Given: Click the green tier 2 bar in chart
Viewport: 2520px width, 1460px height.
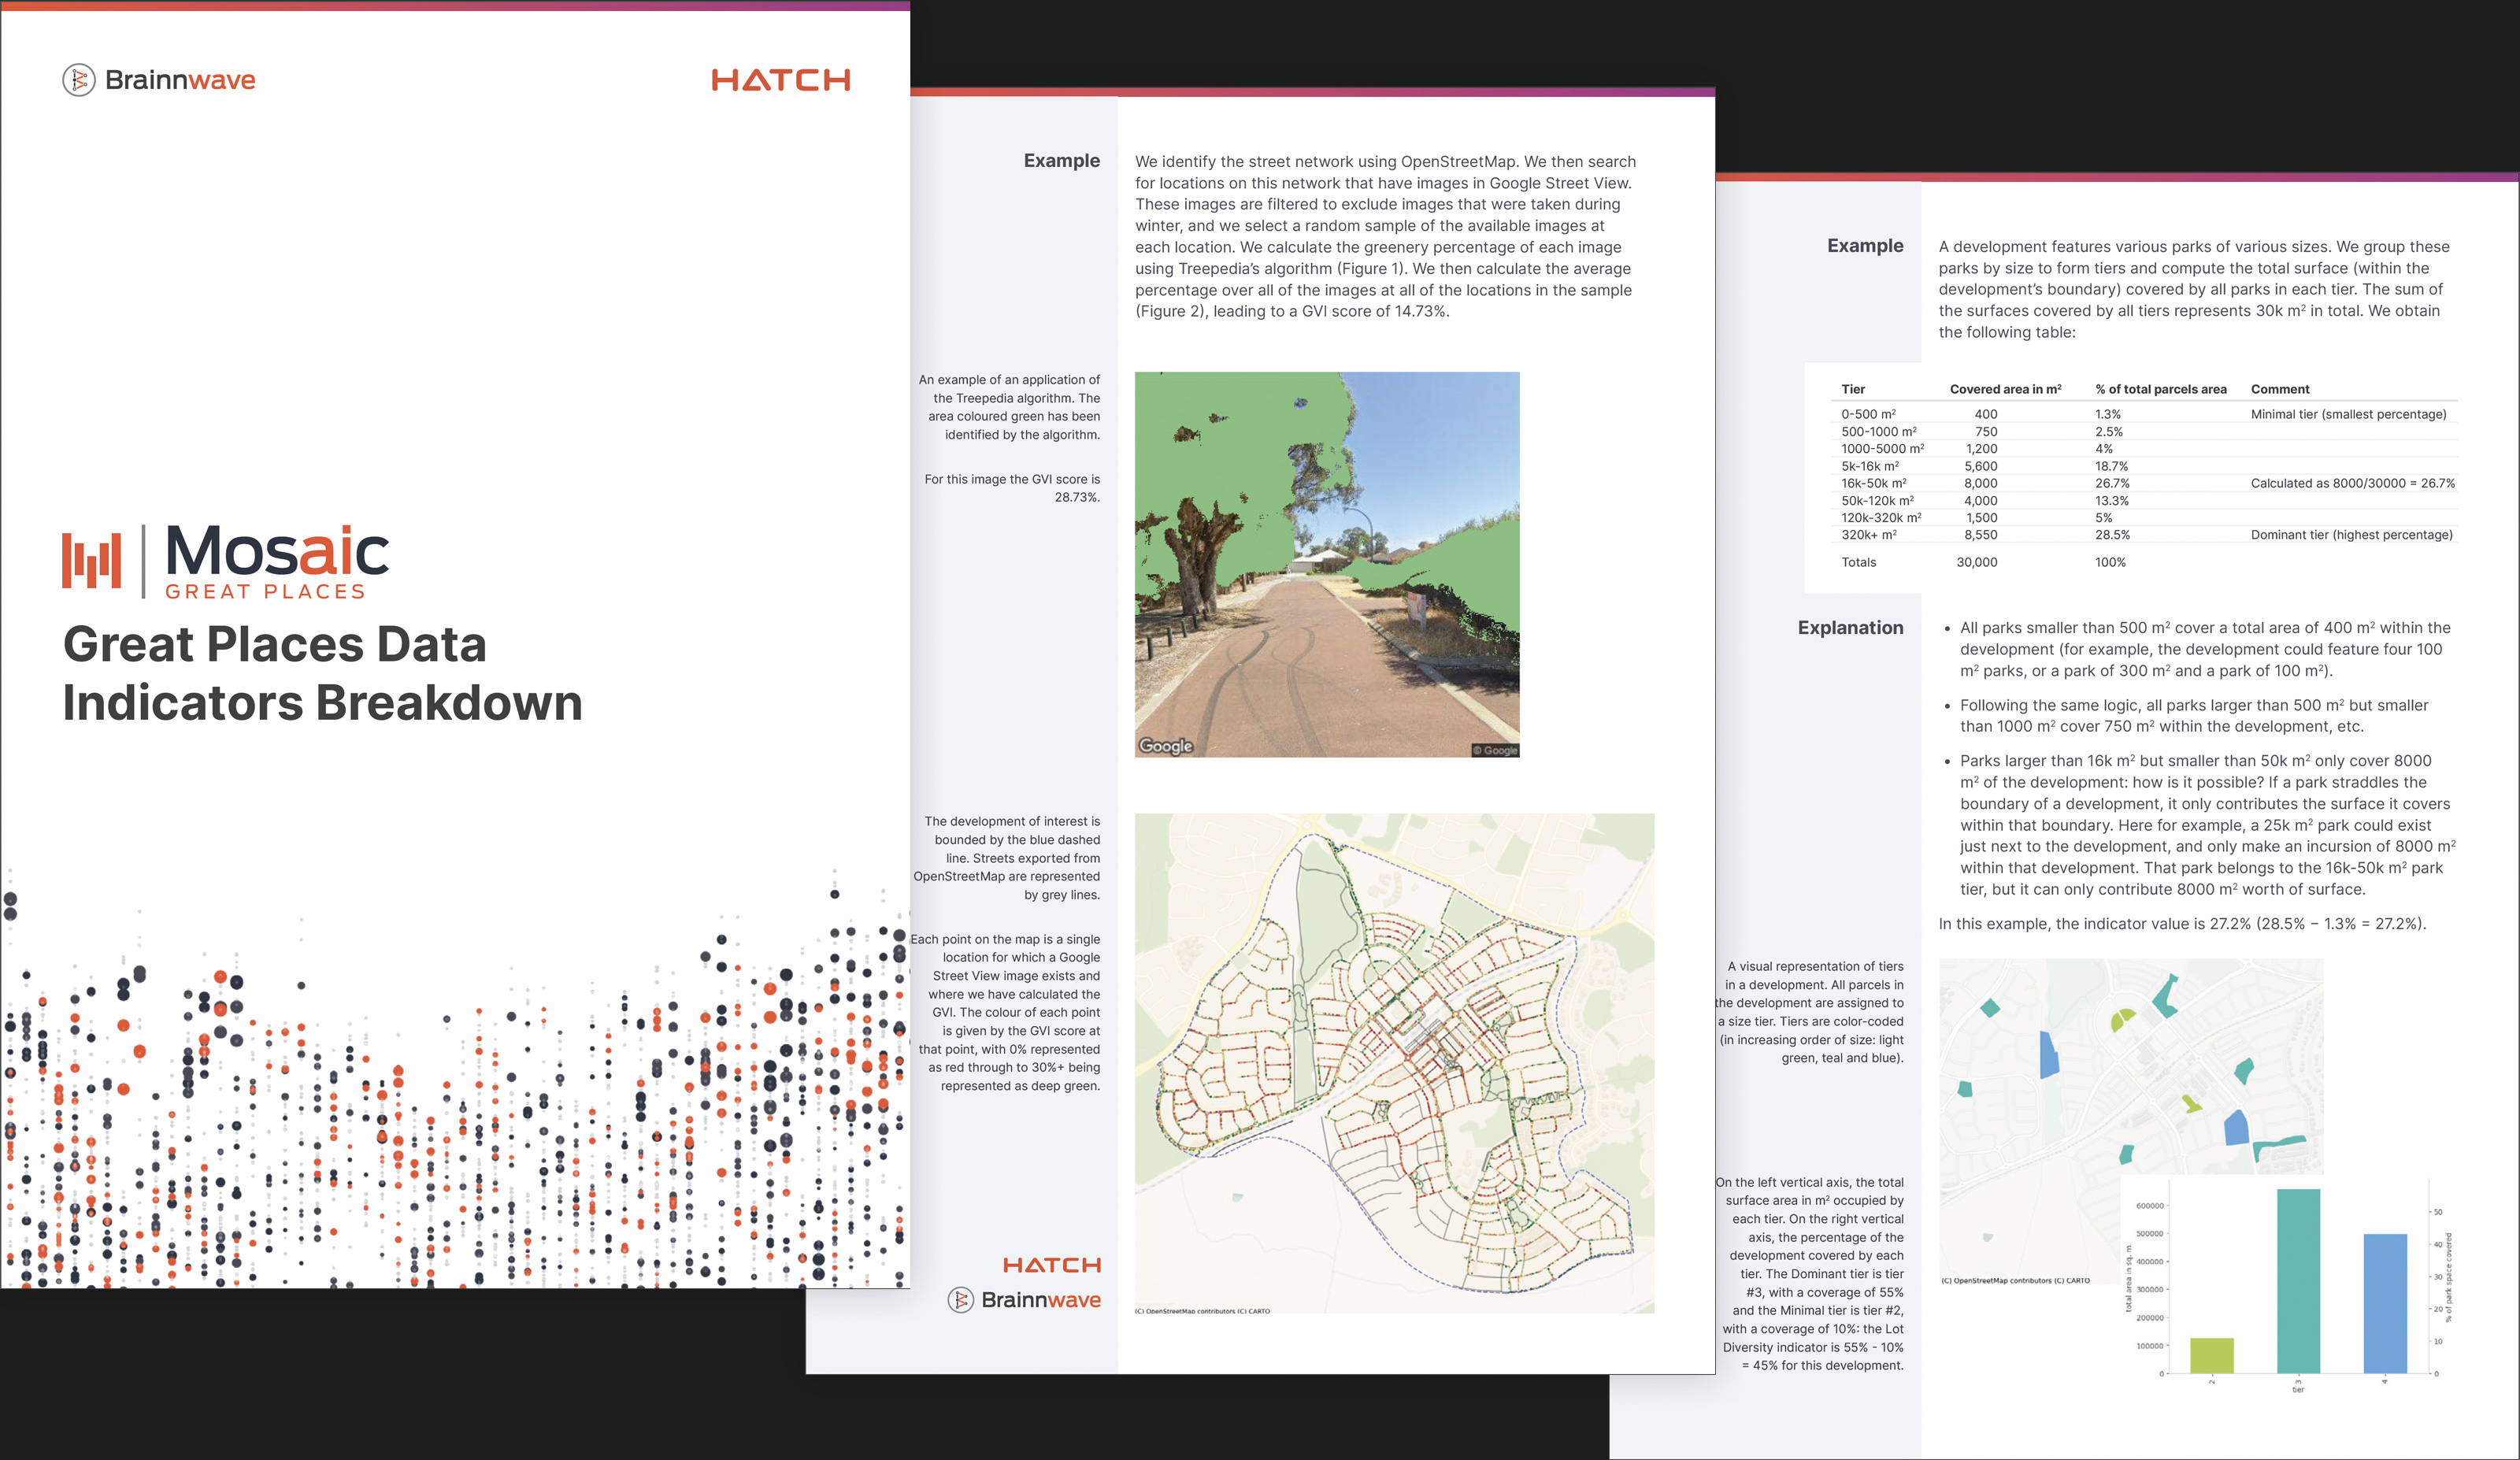Looking at the screenshot, I should [2212, 1356].
